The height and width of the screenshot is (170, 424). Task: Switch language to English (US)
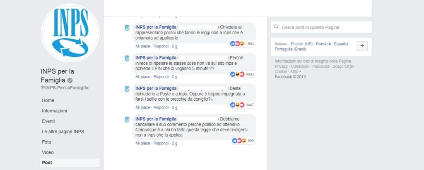[x=301, y=44]
